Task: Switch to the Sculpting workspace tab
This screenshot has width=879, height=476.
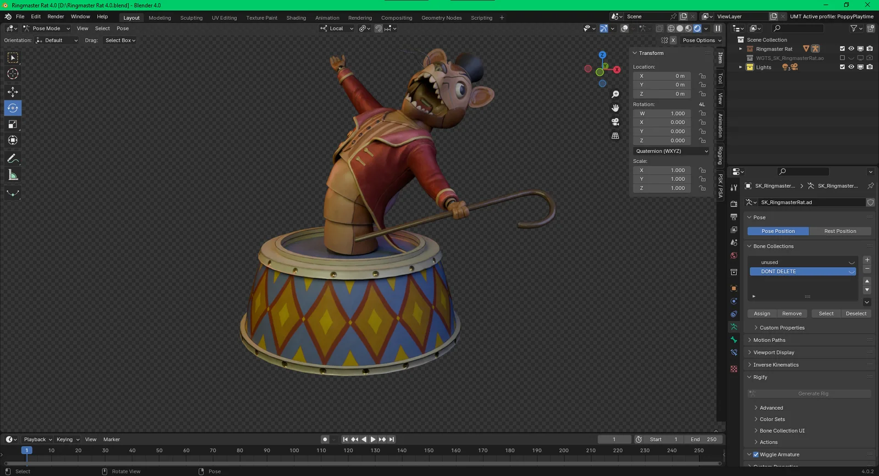Action: [191, 18]
